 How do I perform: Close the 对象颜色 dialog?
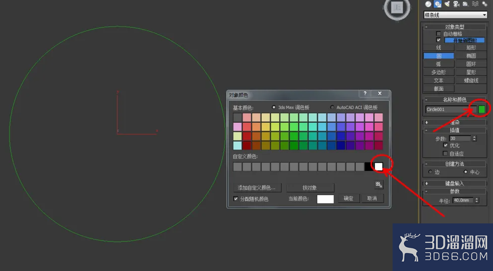tap(380, 94)
